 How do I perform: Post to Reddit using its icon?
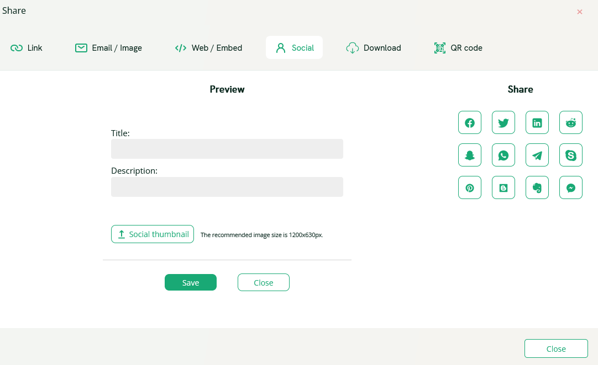point(571,122)
